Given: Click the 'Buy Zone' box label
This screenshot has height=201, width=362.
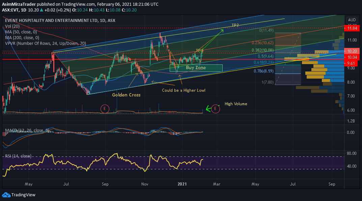Looking at the screenshot, I should tap(196, 67).
